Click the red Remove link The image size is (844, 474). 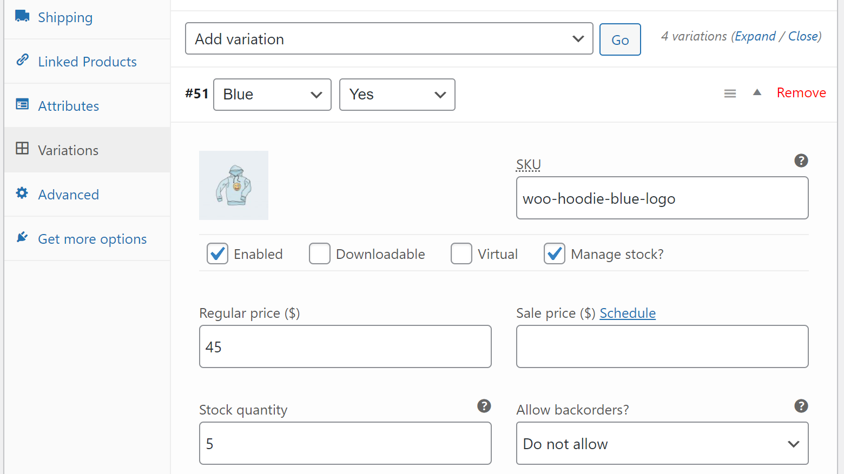pyautogui.click(x=801, y=93)
